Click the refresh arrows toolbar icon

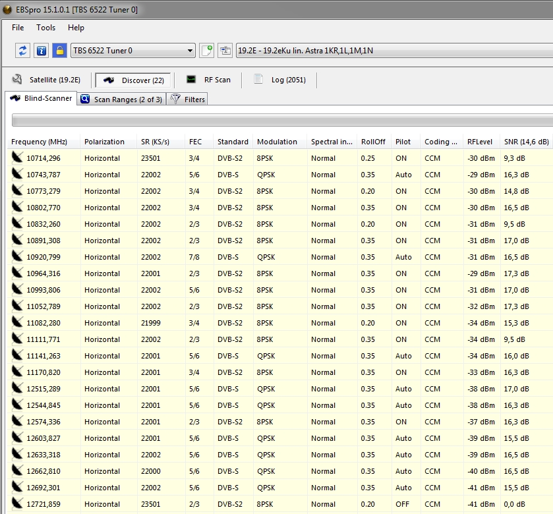pos(22,51)
